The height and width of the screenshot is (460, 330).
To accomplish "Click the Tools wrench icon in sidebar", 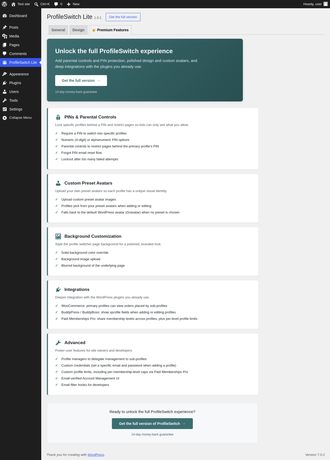I will 5,100.
